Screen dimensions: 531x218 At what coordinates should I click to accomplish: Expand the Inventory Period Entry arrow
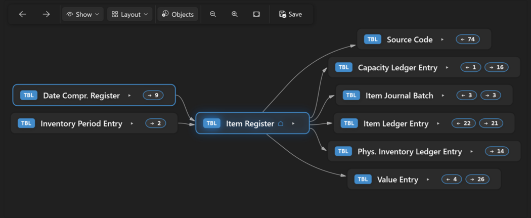pyautogui.click(x=131, y=123)
